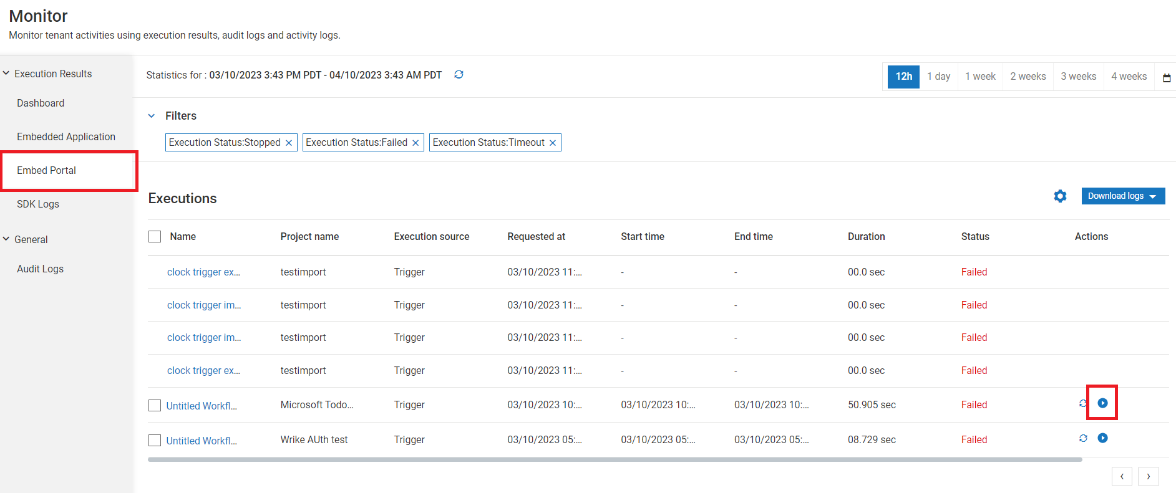Click the horizontal table scrollbar
Image resolution: width=1176 pixels, height=493 pixels.
[x=615, y=460]
